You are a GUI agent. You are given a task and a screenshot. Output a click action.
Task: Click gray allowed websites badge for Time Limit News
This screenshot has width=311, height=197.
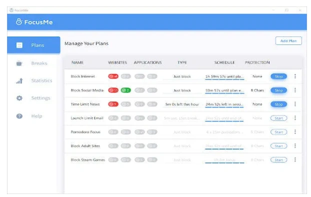(126, 104)
